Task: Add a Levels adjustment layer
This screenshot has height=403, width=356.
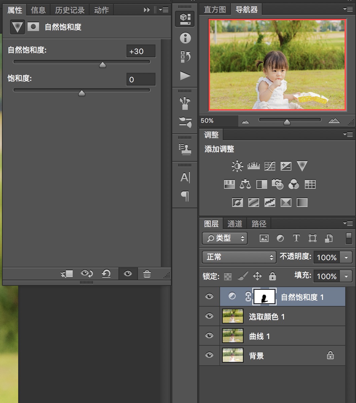Action: 254,166
